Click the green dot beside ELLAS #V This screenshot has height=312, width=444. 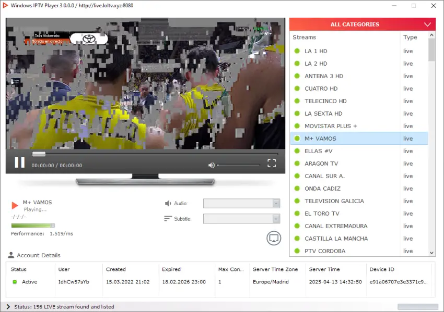click(297, 151)
